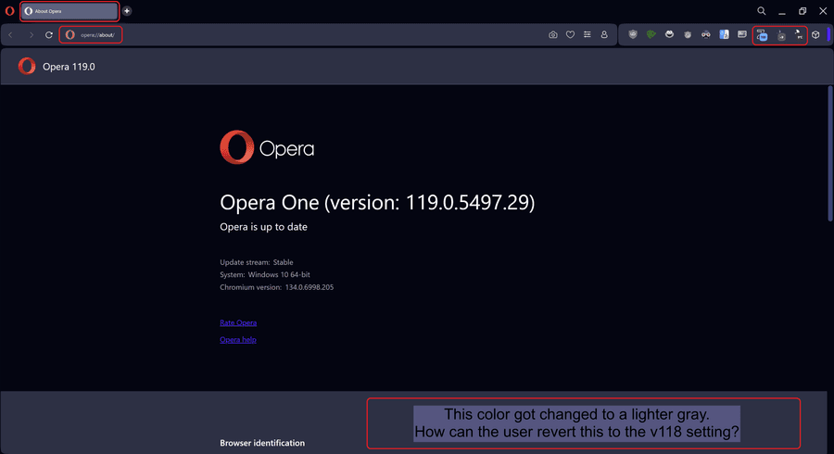Image resolution: width=834 pixels, height=454 pixels.
Task: Click the Update stream Stable line
Action: 257,262
